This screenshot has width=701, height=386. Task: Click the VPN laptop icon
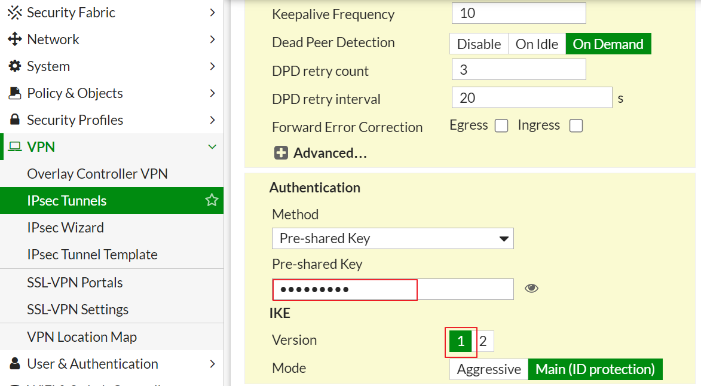16,147
